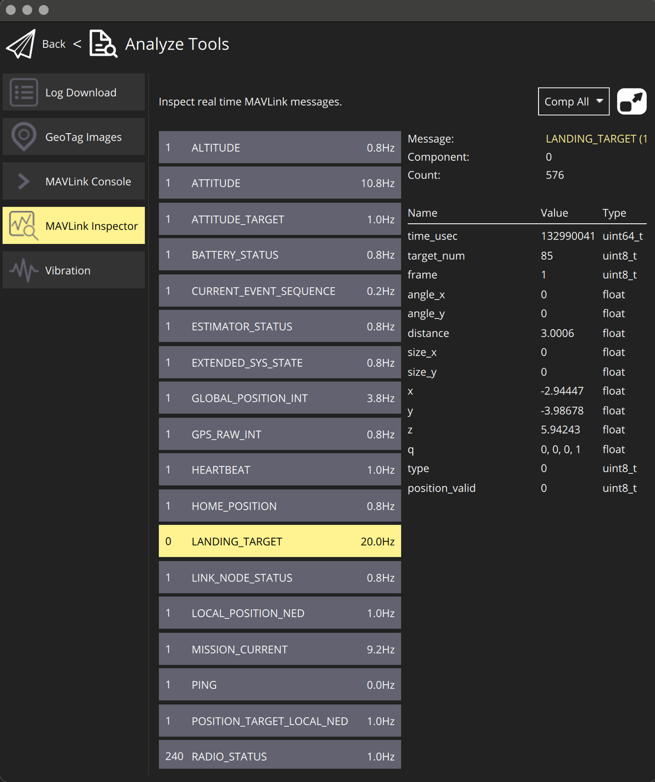Select the GLOBAL_POSITION_INT message row
This screenshot has height=782, width=655.
tap(280, 398)
